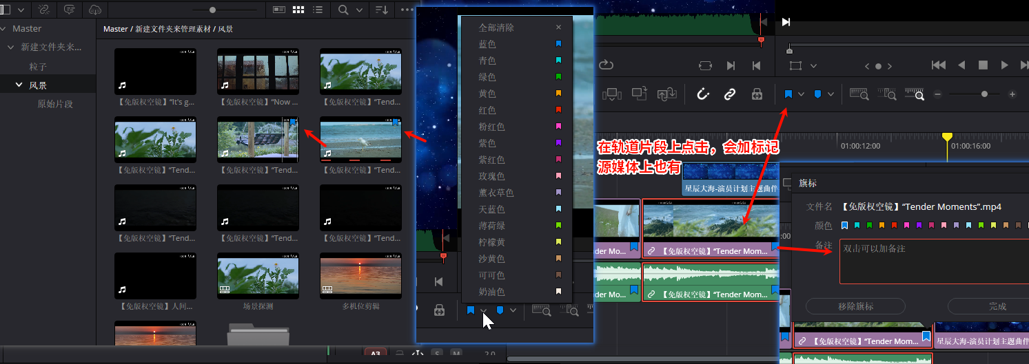1029x364 pixels.
Task: Switch media pool to list view
Action: click(x=318, y=10)
